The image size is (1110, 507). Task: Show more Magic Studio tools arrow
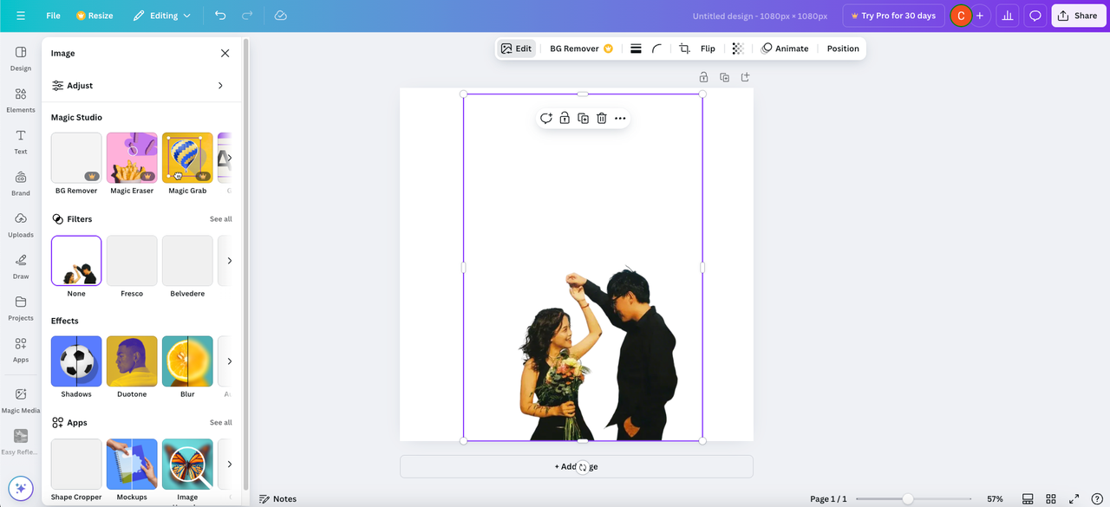pyautogui.click(x=229, y=158)
